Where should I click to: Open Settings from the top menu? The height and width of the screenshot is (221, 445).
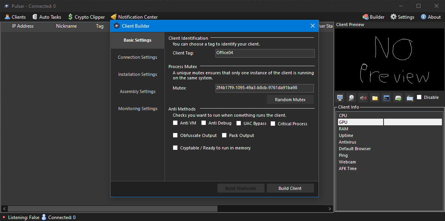pyautogui.click(x=403, y=17)
